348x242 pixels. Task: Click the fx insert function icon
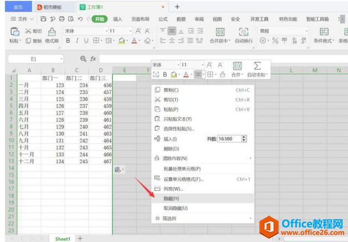coord(93,58)
